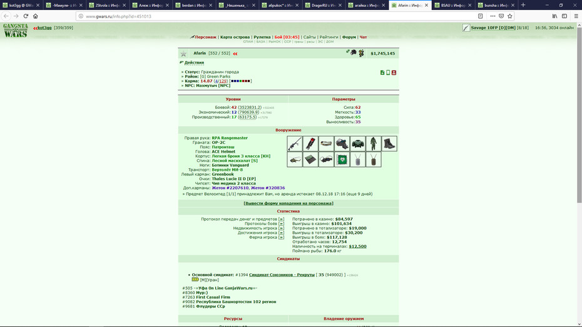
Task: Go to Рулетка in top menu
Action: click(262, 37)
